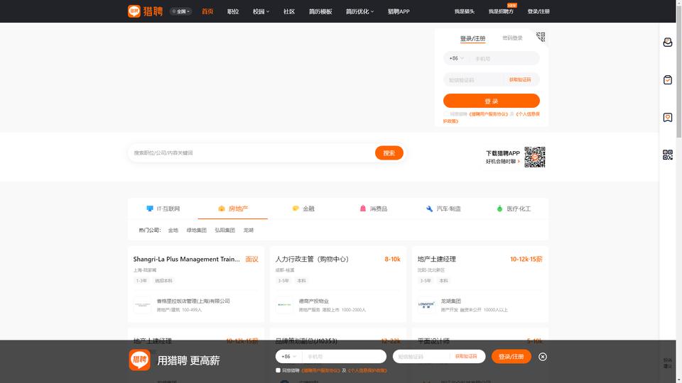Open the 社区 navigation item
Screen dimensions: 682x383
click(289, 11)
